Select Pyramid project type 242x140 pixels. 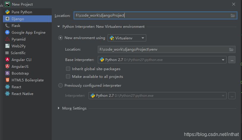click(27, 39)
